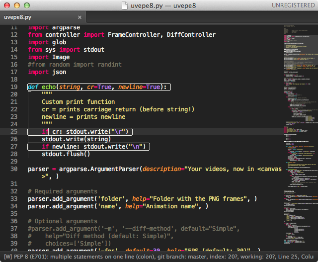
Task: Click 'import argparse' line
Action: (x=54, y=27)
